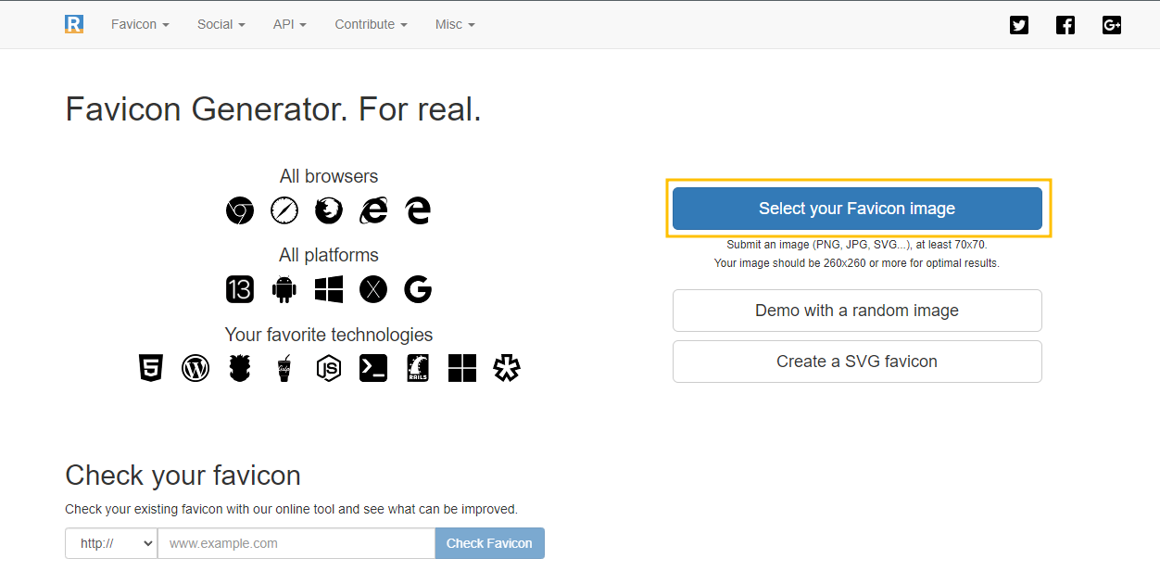Click the API menu item
This screenshot has height=584, width=1160.
tap(289, 24)
